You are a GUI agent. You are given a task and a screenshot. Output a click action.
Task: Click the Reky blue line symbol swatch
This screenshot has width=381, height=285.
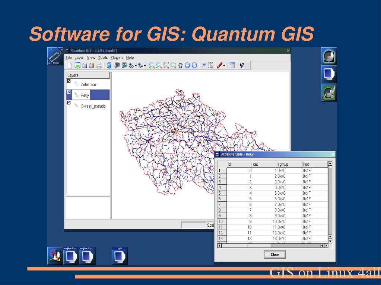(76, 95)
